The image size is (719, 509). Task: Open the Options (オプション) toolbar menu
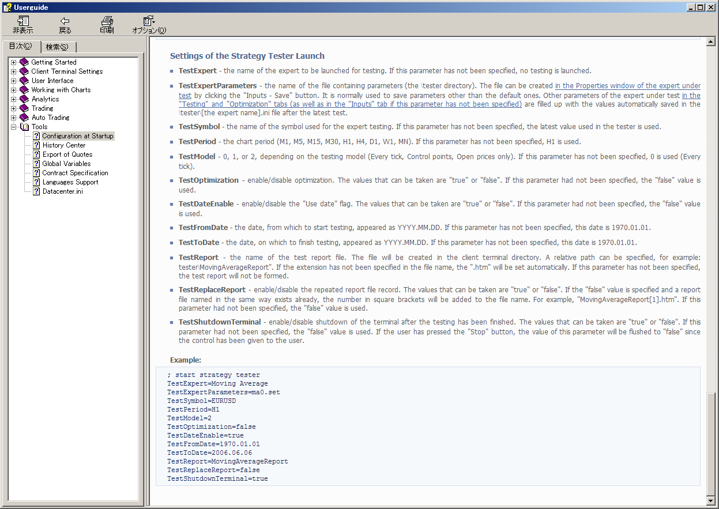point(149,25)
